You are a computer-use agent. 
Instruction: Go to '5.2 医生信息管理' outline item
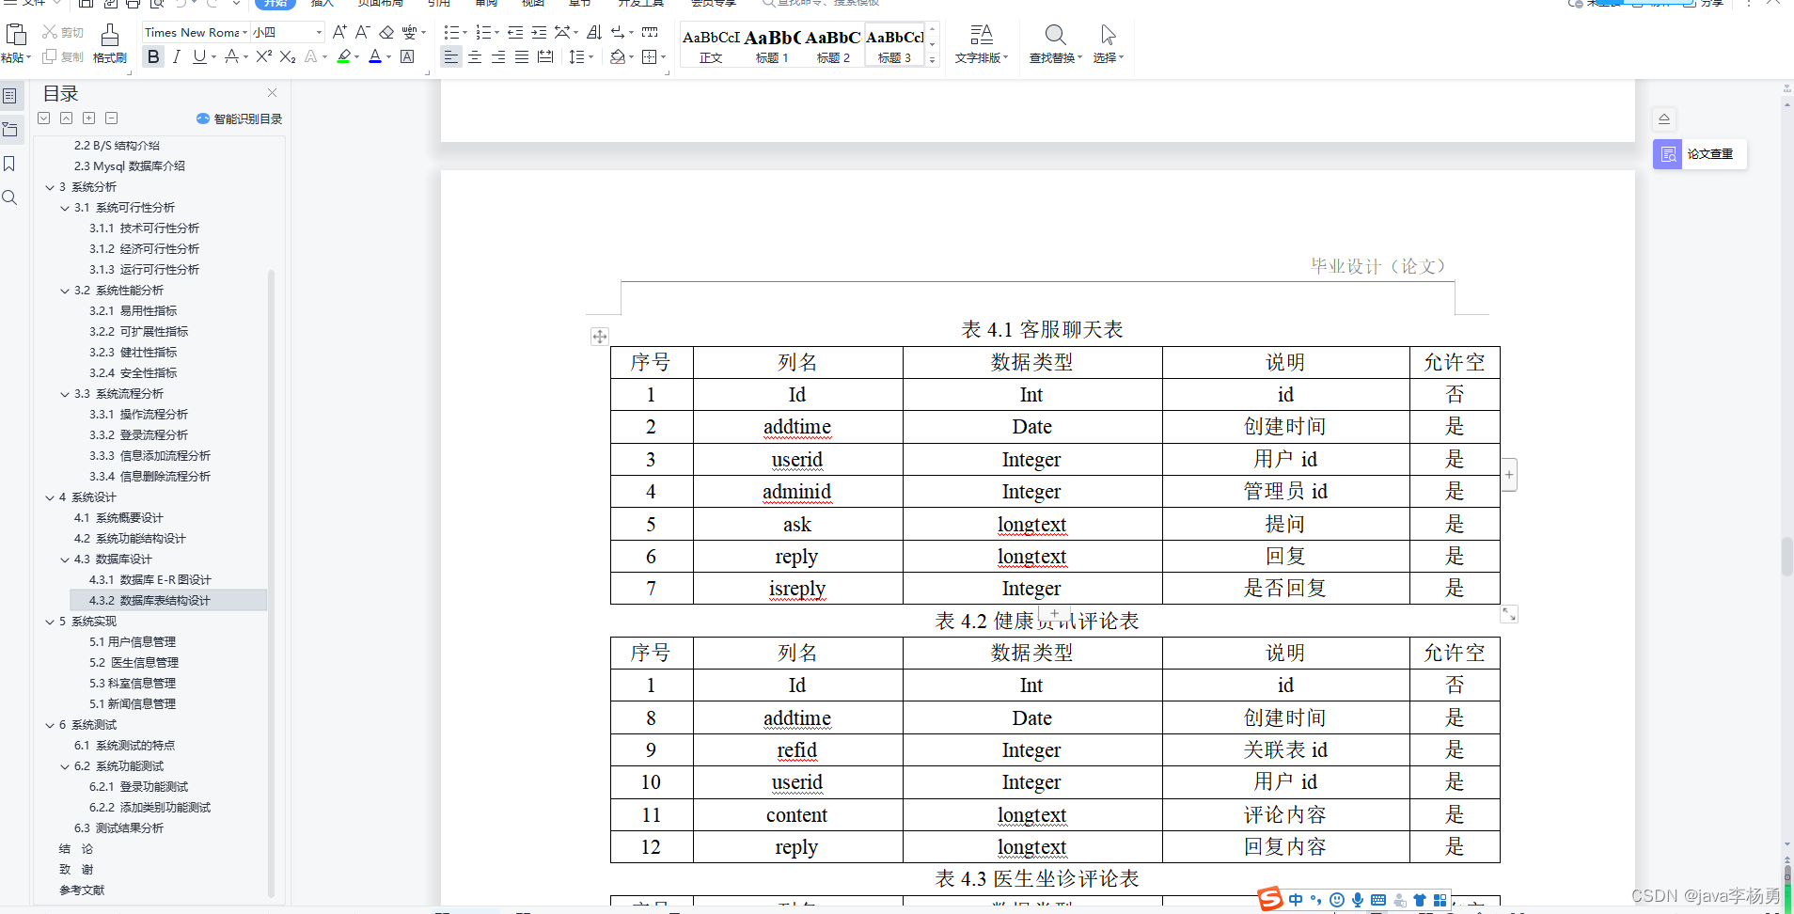tap(134, 663)
